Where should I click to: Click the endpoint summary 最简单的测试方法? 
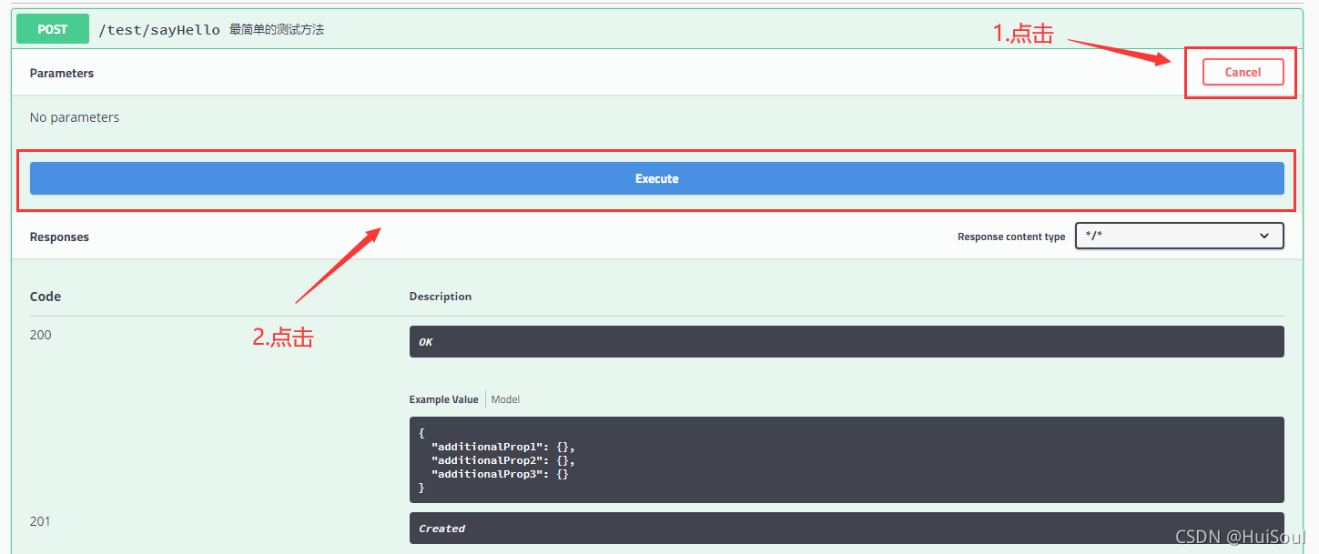coord(277,30)
